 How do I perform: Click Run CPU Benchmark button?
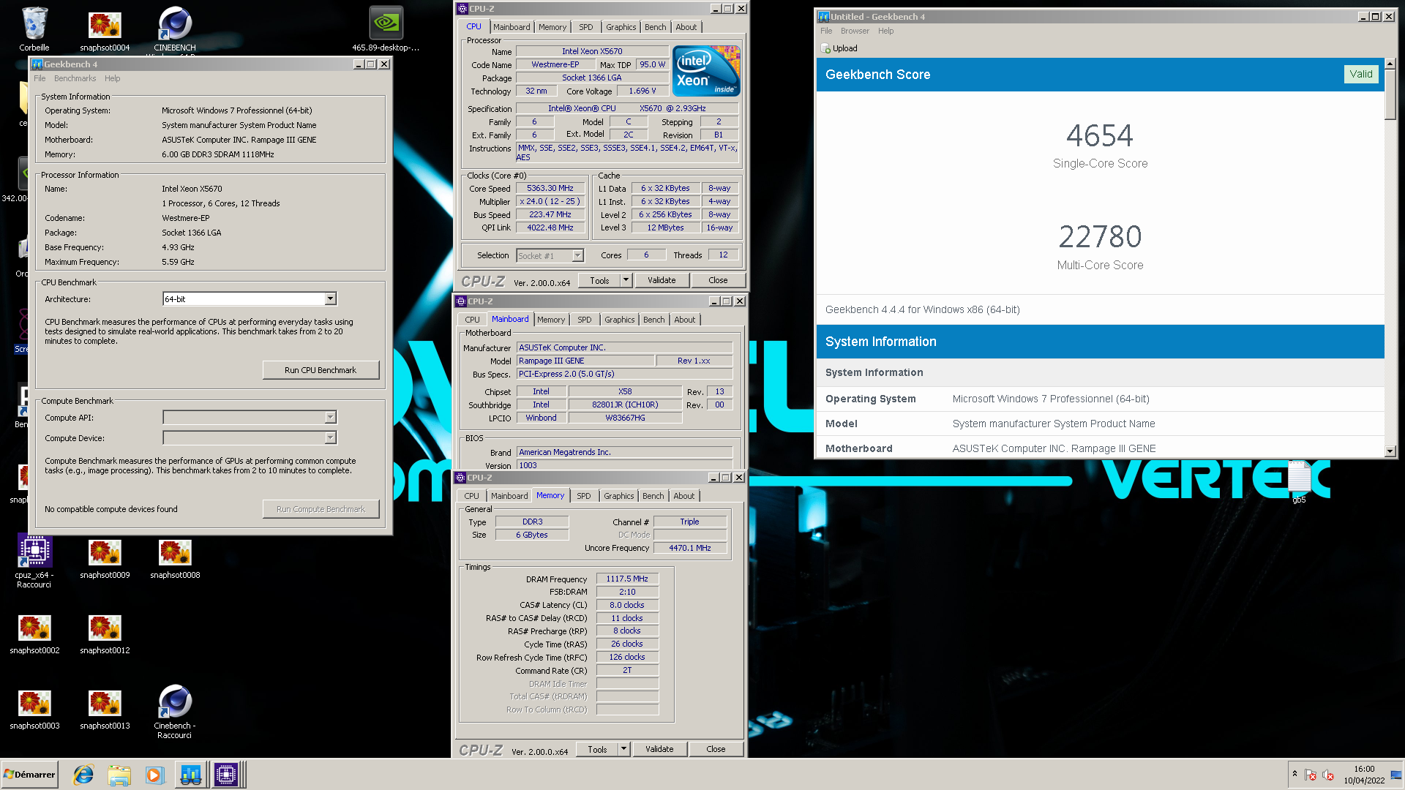tap(321, 370)
